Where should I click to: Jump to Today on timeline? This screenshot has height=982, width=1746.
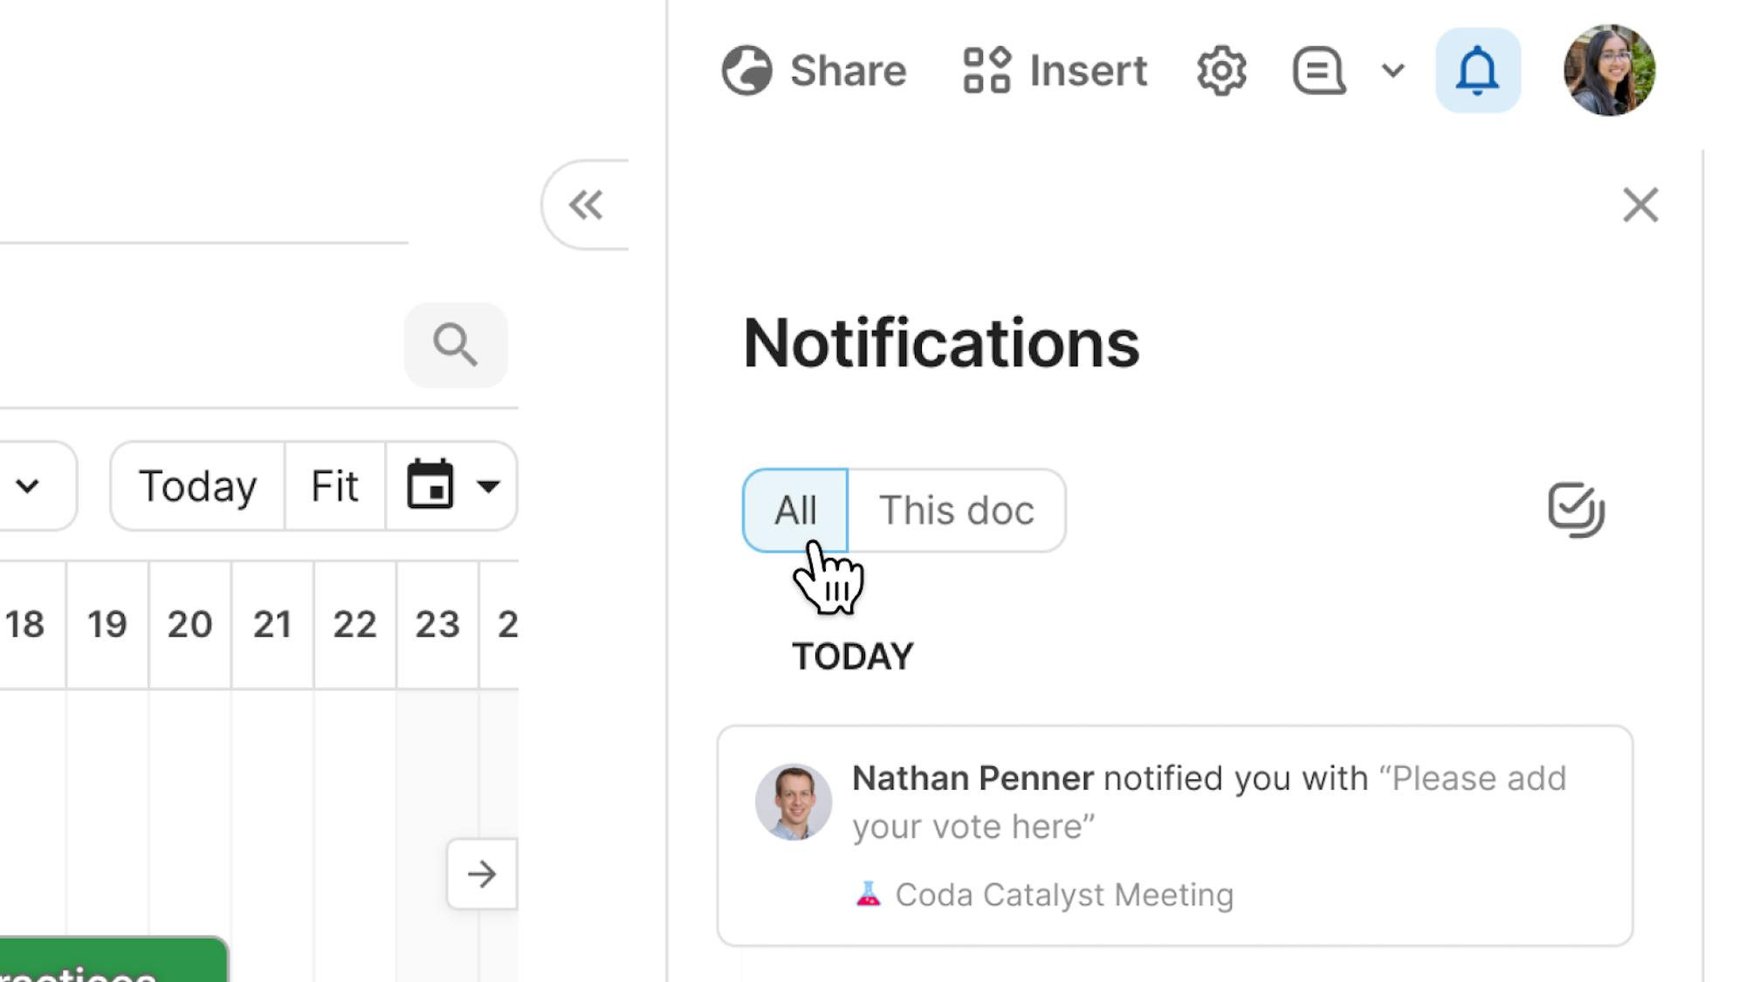197,485
